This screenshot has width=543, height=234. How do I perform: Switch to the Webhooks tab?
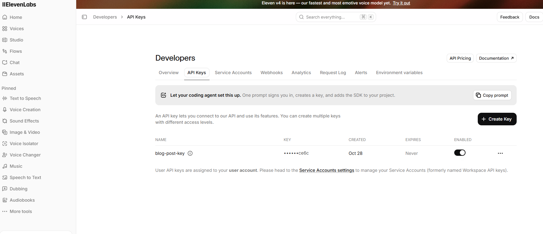coord(272,73)
